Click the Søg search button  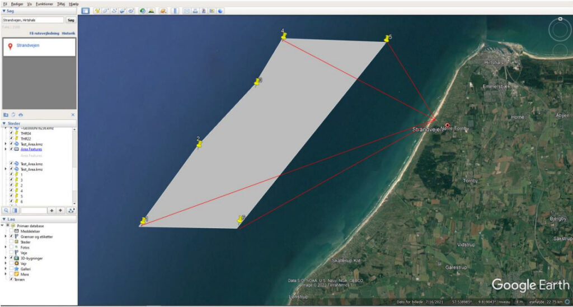pyautogui.click(x=71, y=20)
